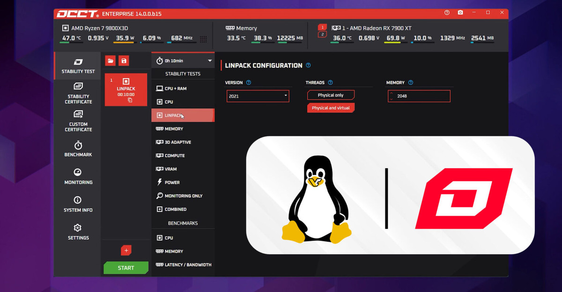Select the Memory benchmark under Benchmarks
The width and height of the screenshot is (562, 292).
click(x=183, y=251)
